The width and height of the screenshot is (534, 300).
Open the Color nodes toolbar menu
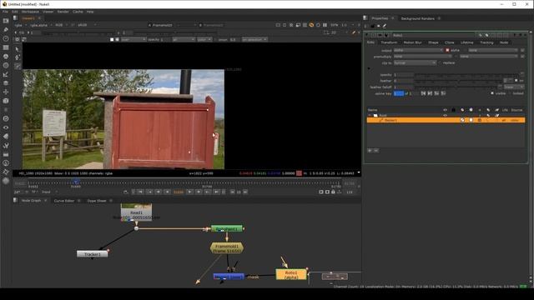[x=6, y=57]
